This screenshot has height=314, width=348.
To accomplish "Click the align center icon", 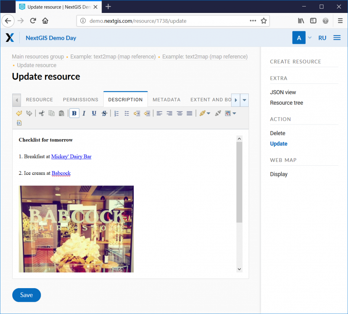I will click(179, 113).
